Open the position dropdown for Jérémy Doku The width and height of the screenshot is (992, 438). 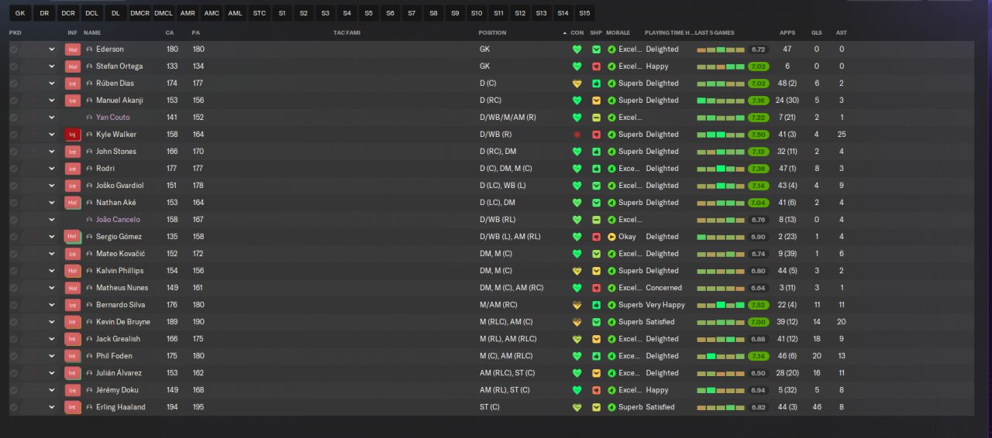click(x=52, y=390)
